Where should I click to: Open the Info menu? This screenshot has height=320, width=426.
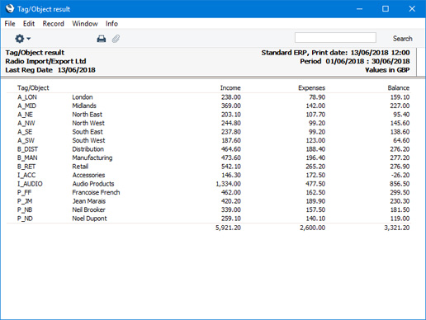pos(111,24)
